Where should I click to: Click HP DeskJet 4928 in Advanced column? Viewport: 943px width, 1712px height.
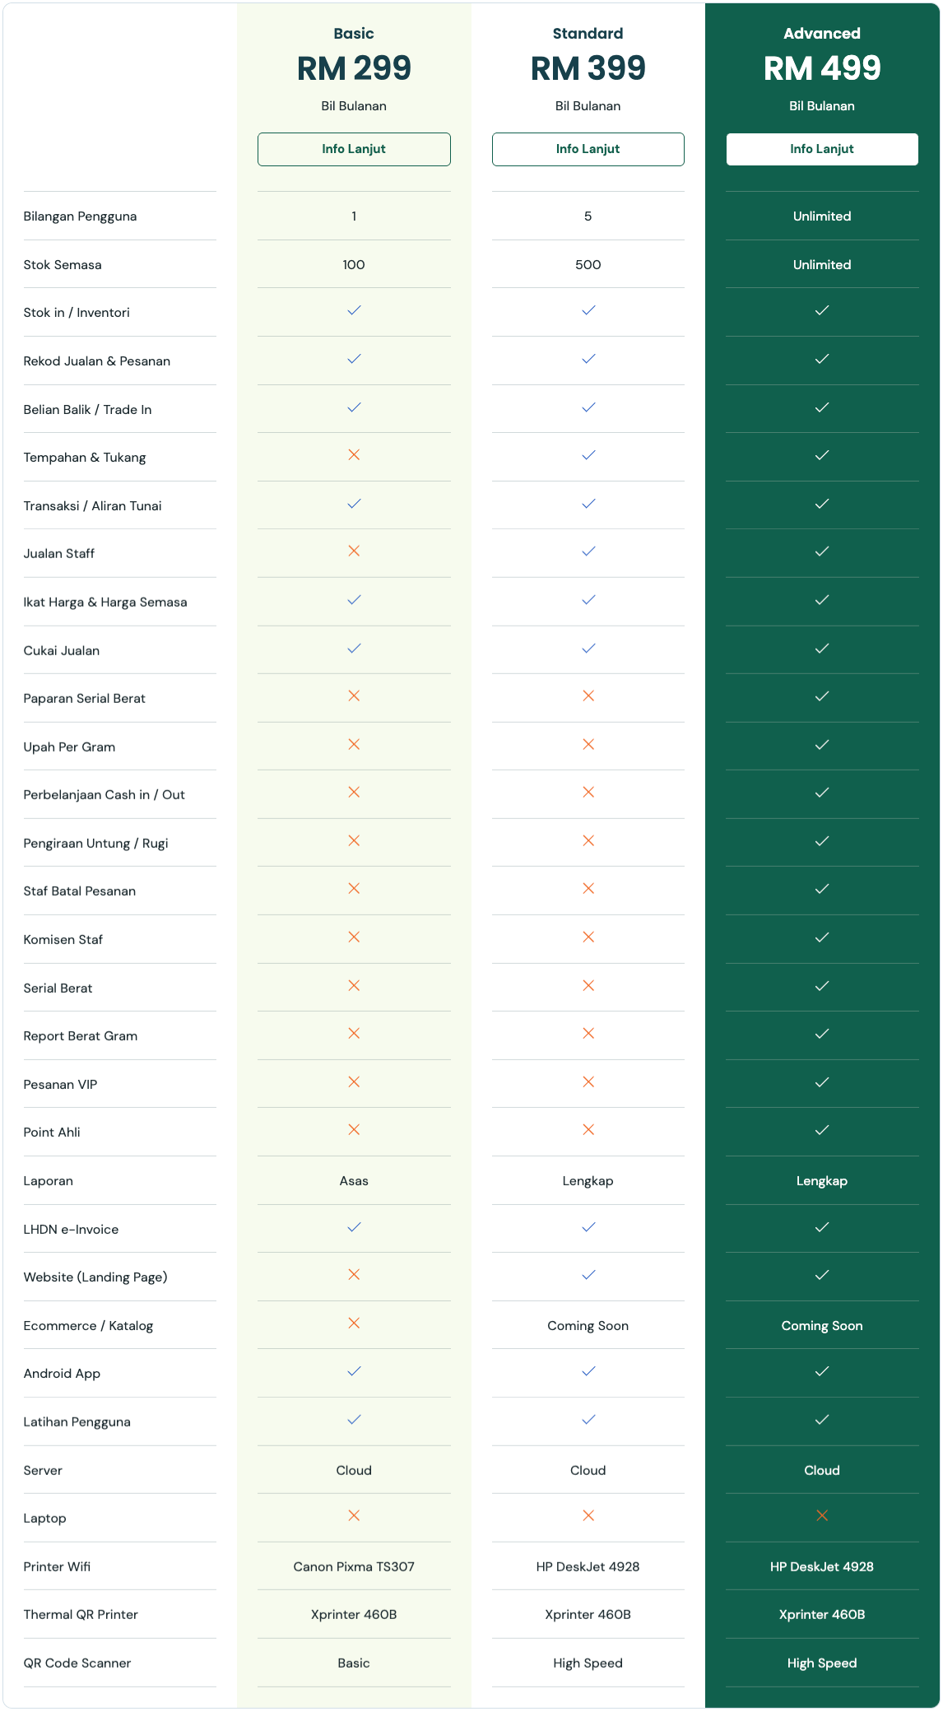click(822, 1567)
